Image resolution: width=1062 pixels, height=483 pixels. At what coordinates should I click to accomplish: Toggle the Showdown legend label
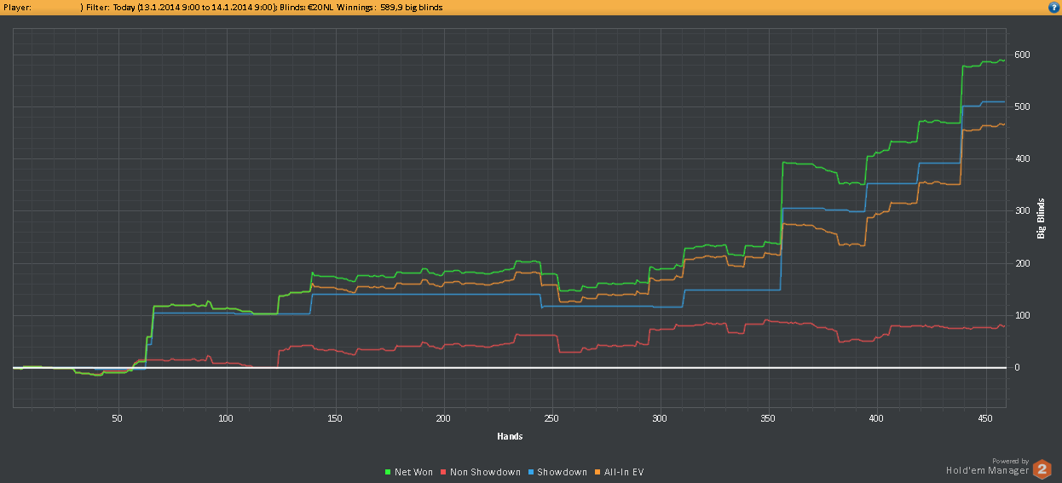tap(562, 472)
